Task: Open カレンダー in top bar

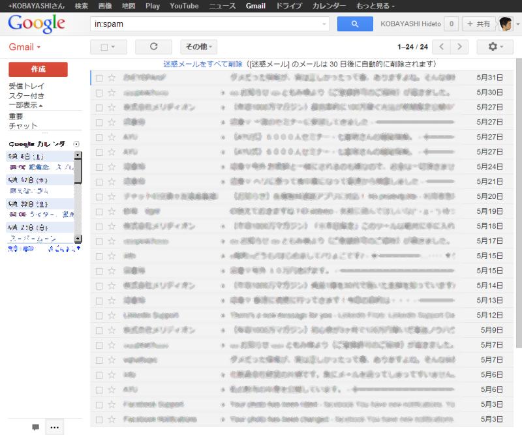Action: [x=329, y=6]
